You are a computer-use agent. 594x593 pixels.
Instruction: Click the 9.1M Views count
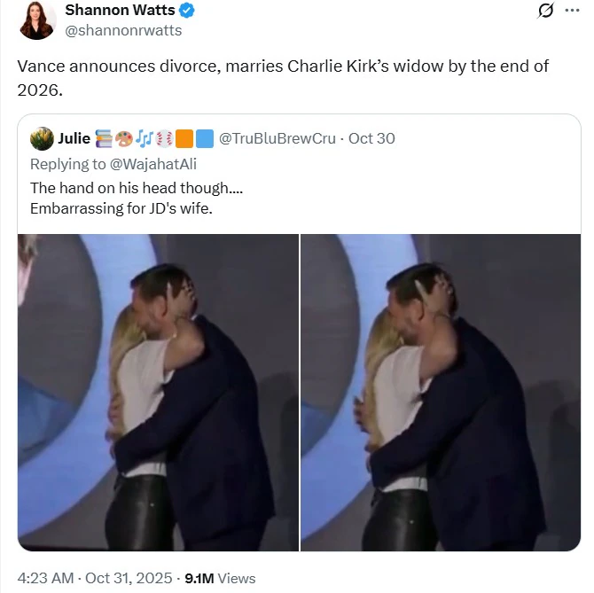click(220, 578)
